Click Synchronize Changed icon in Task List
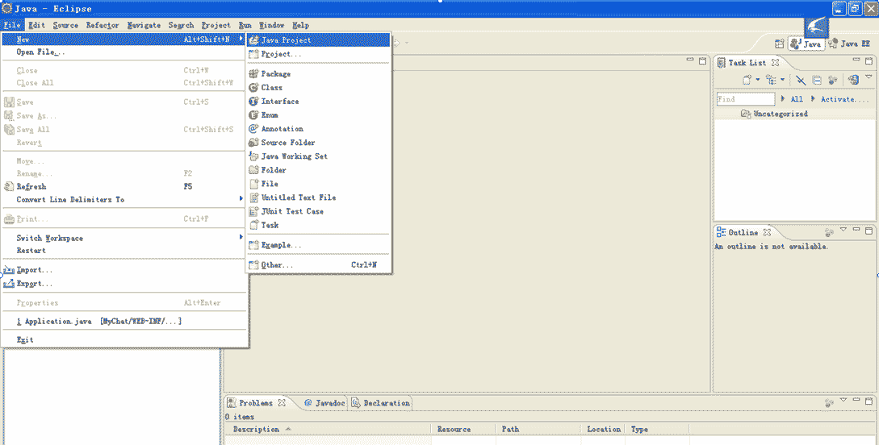 [x=853, y=80]
